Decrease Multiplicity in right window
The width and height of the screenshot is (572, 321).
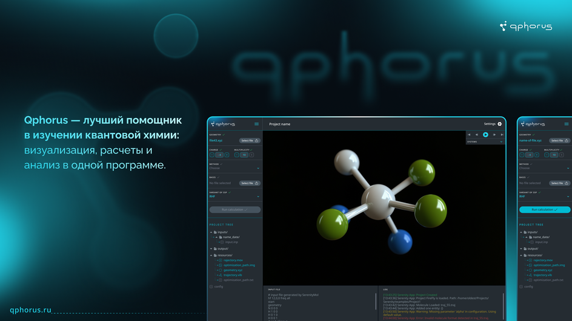[547, 155]
